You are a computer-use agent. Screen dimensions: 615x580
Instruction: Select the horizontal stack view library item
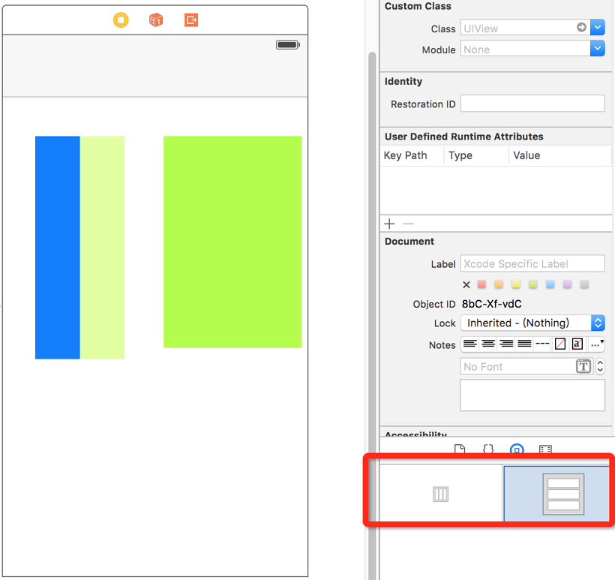[x=441, y=494]
